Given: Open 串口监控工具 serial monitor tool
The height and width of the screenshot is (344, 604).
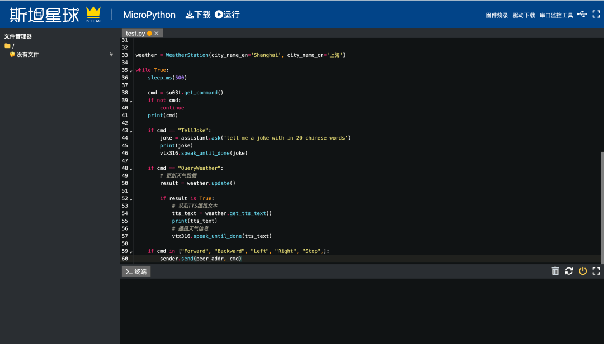Looking at the screenshot, I should pyautogui.click(x=556, y=16).
